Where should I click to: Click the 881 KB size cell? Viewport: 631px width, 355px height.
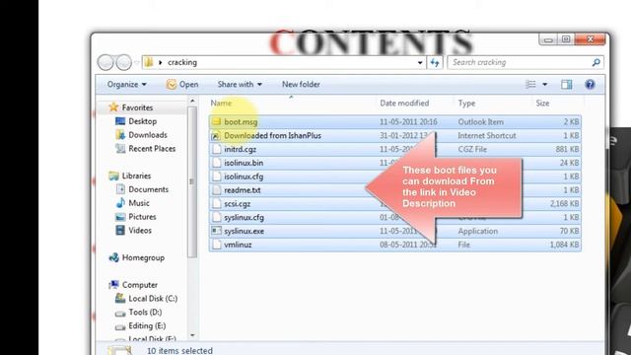coord(567,149)
